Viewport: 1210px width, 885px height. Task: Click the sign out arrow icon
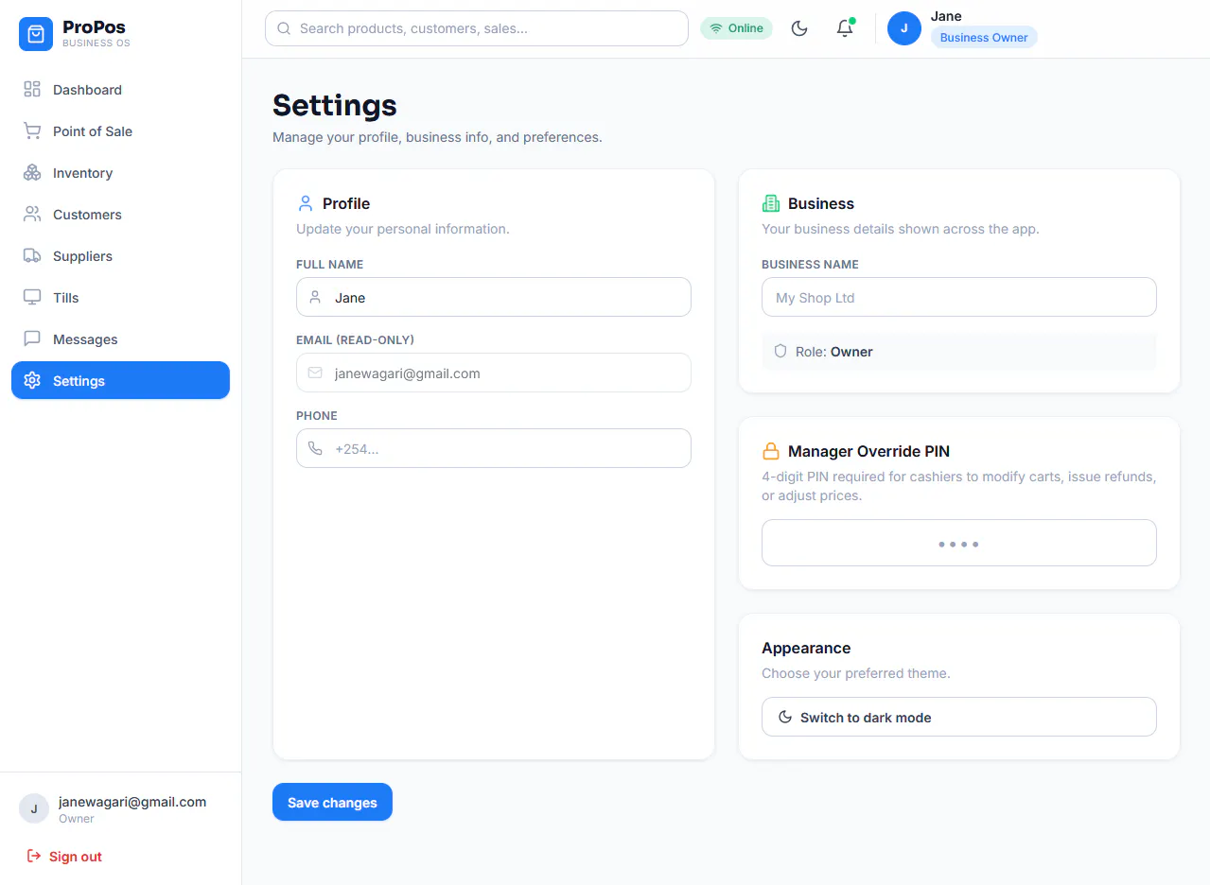pos(34,856)
